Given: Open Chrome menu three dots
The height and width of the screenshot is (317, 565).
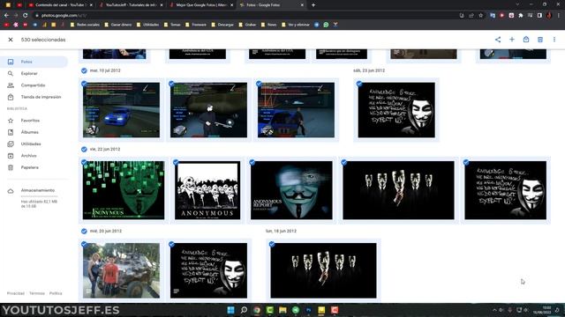Looking at the screenshot, I should 559,16.
